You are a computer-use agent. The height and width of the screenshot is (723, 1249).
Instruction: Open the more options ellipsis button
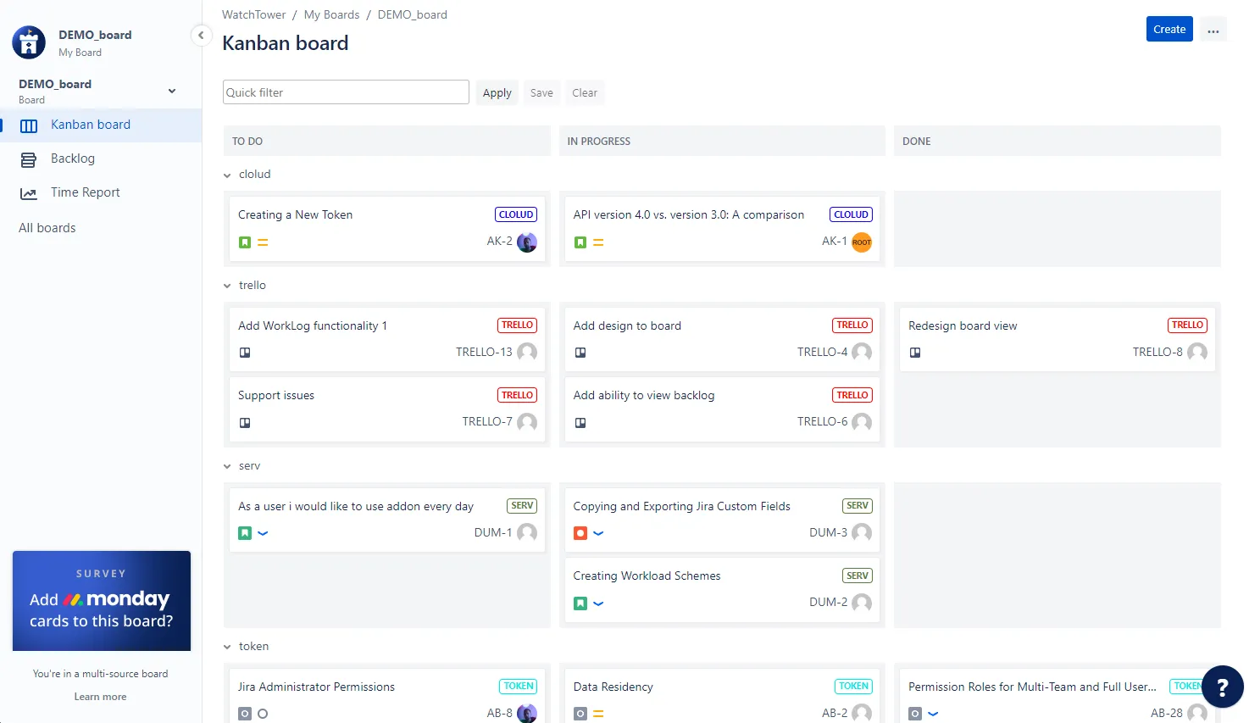(1213, 30)
